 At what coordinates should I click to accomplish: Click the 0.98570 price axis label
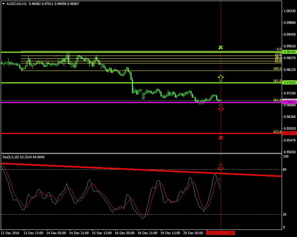click(x=290, y=58)
